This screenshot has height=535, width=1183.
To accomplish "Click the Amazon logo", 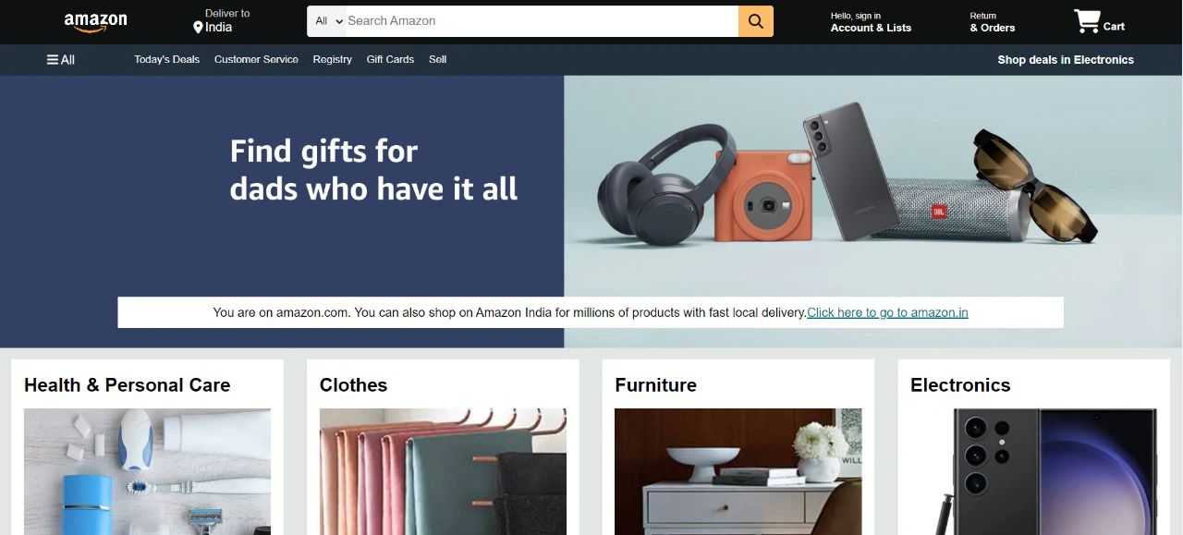I will (x=95, y=22).
